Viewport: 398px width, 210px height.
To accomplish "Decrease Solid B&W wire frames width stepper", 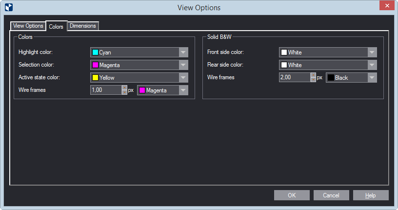I will pos(313,80).
